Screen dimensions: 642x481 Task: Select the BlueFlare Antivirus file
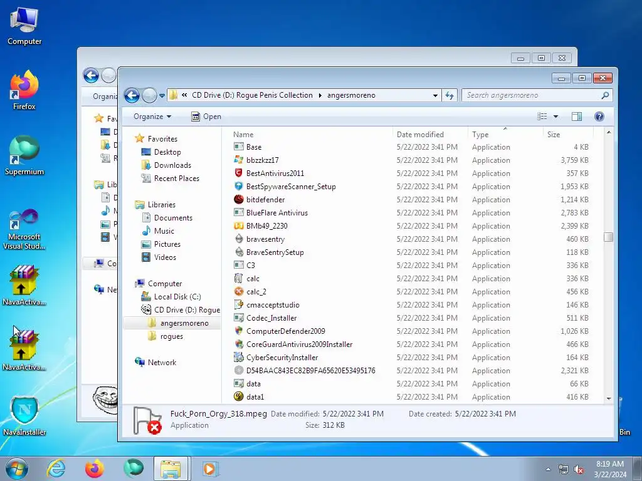point(276,212)
